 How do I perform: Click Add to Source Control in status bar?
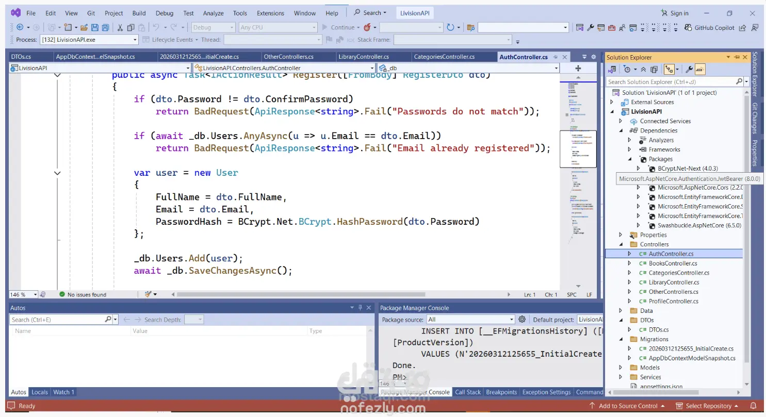(x=627, y=406)
